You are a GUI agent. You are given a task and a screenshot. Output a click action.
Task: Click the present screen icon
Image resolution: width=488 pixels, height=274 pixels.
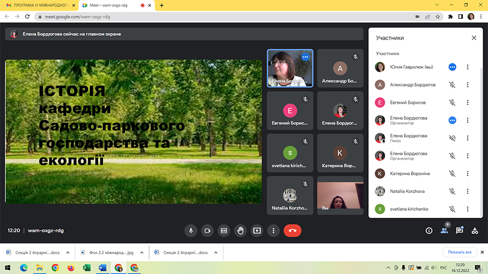coord(257,230)
